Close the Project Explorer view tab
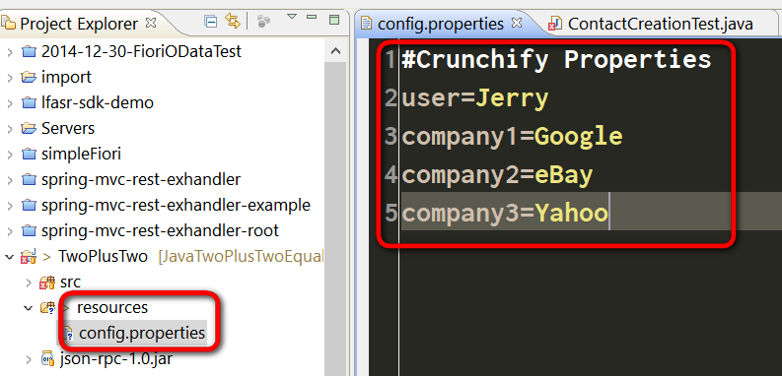Screen dimensions: 782x376 point(151,23)
